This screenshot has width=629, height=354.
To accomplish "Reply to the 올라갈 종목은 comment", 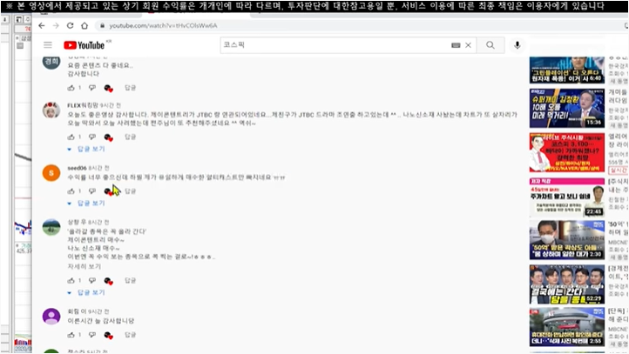I will pyautogui.click(x=130, y=280).
